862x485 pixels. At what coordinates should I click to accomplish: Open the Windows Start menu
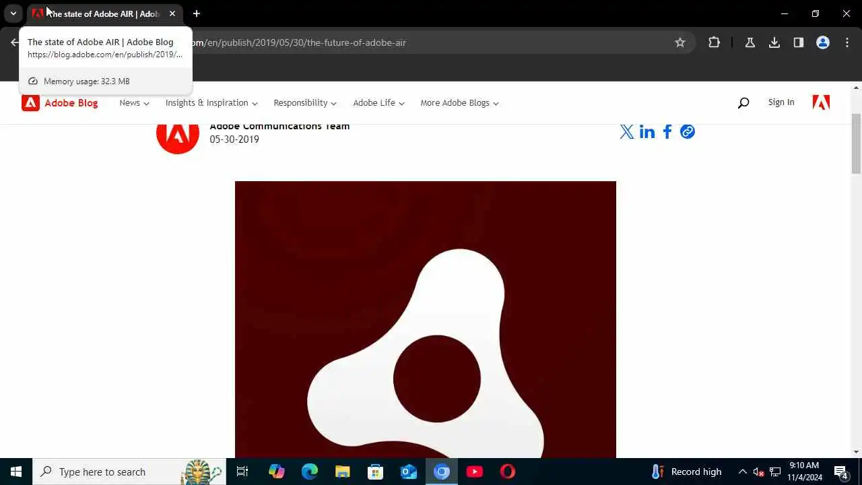tap(16, 472)
